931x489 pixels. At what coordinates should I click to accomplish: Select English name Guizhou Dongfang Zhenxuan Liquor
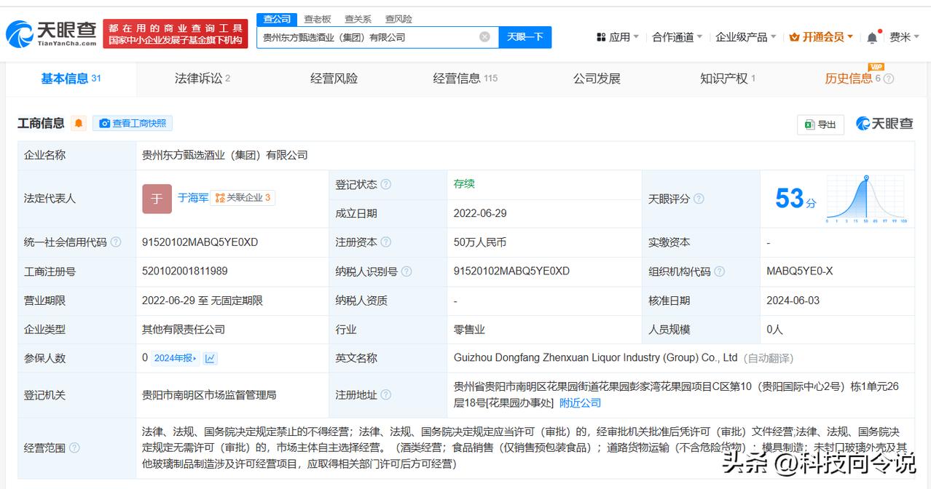pos(596,358)
